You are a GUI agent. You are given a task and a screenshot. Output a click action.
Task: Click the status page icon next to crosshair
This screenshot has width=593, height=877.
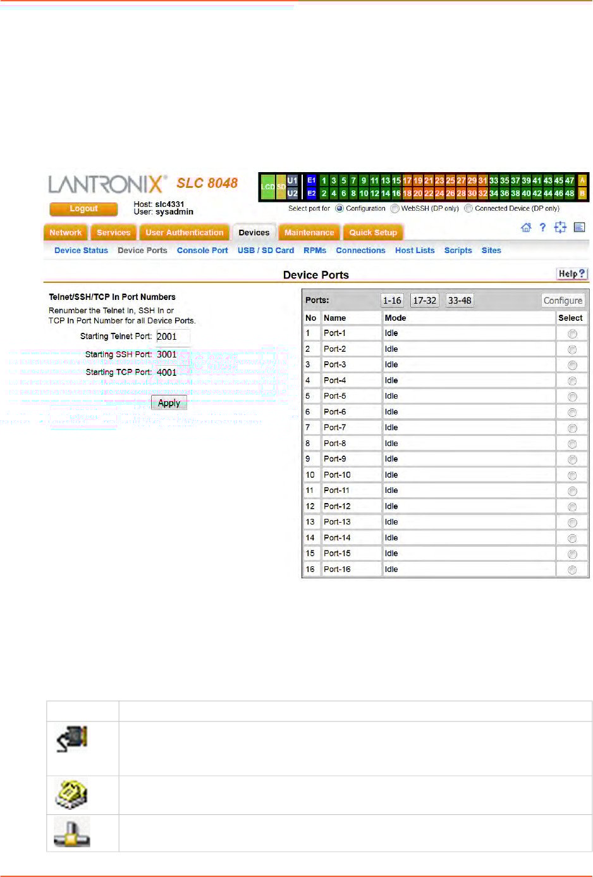click(x=579, y=228)
